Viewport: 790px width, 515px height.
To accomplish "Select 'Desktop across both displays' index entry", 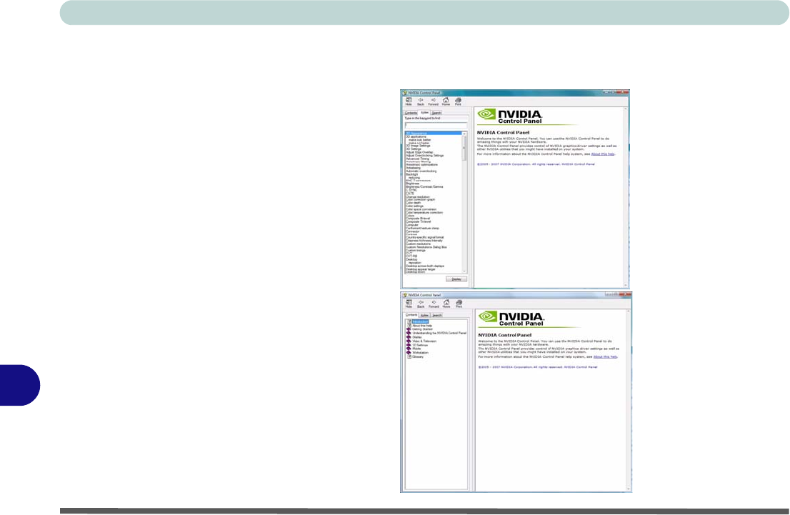I will [425, 266].
